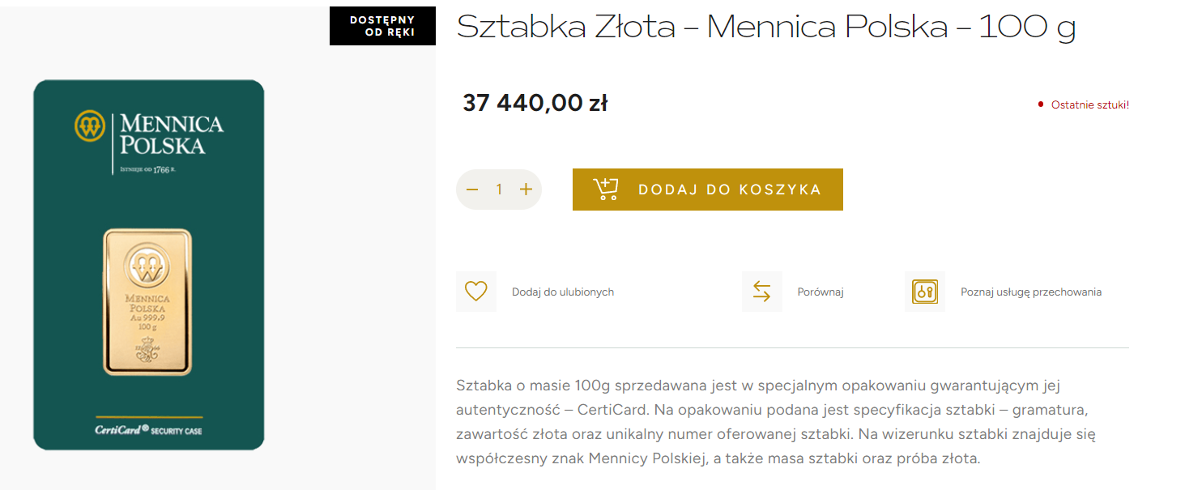Click the 37 440,00 zł price
This screenshot has width=1185, height=490.
point(535,104)
